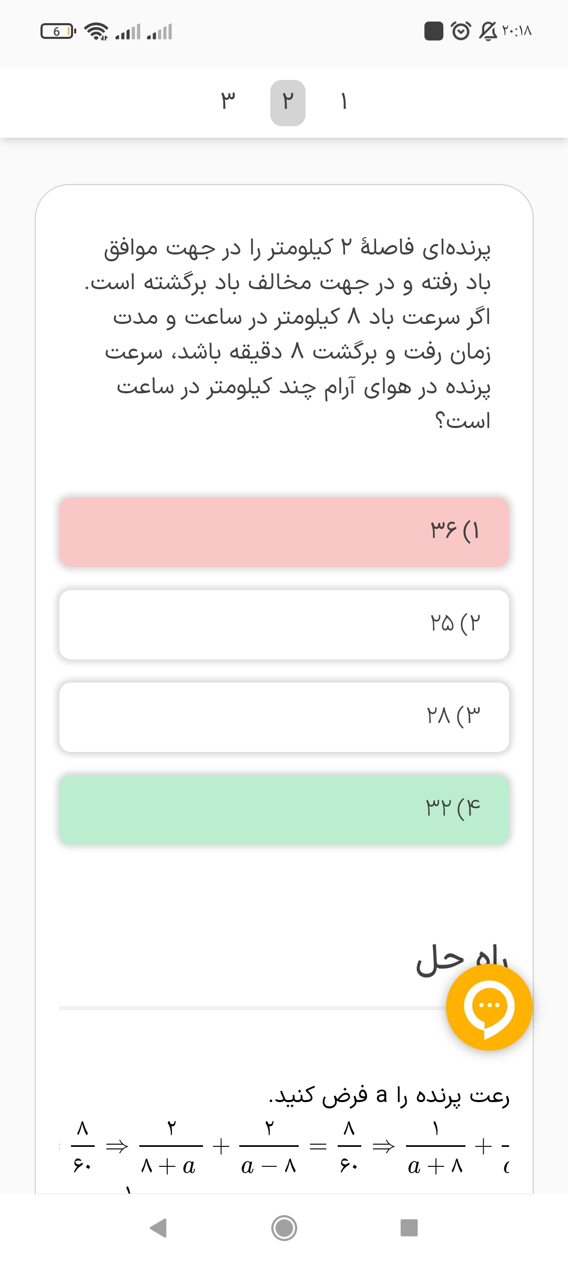Tap the clock time in status bar
The height and width of the screenshot is (1262, 568).
point(517,31)
